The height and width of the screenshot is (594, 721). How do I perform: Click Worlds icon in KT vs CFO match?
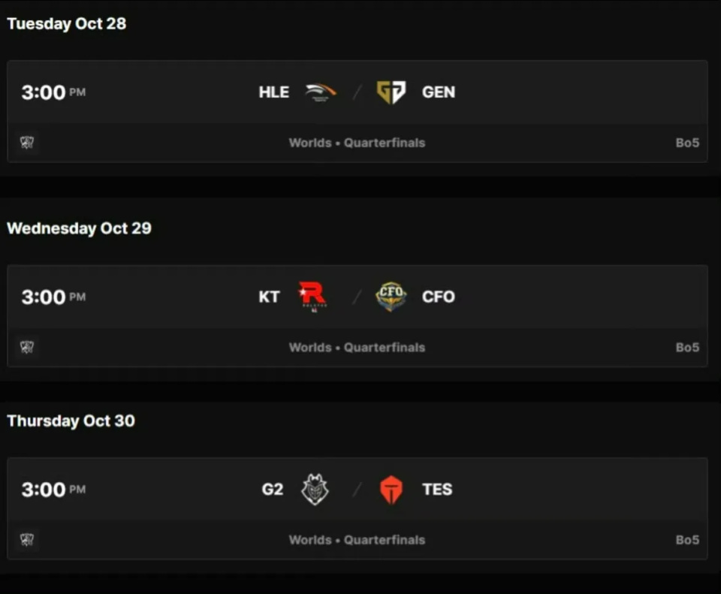[27, 347]
